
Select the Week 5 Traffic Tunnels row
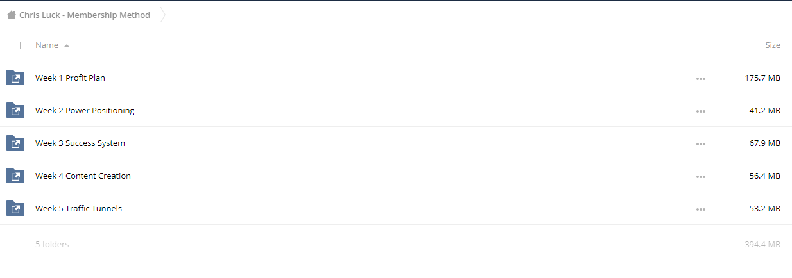396,208
